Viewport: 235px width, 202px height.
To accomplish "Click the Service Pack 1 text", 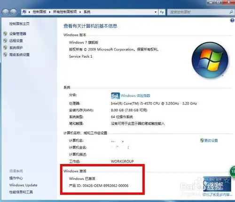I will [x=81, y=56].
